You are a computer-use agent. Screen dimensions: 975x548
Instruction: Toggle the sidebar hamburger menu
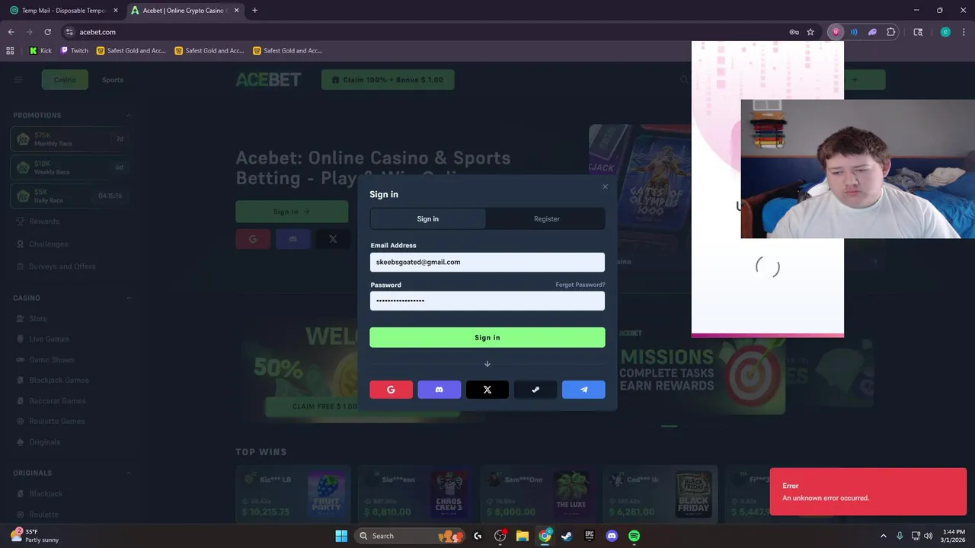tap(18, 80)
